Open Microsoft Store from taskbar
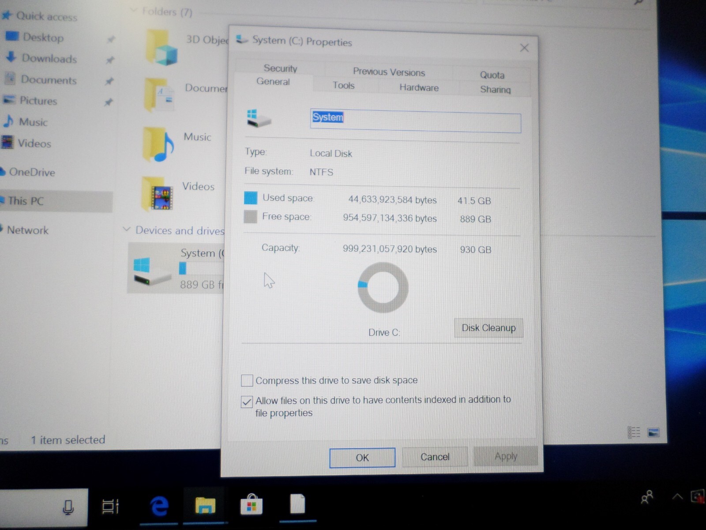The height and width of the screenshot is (530, 706). [252, 504]
